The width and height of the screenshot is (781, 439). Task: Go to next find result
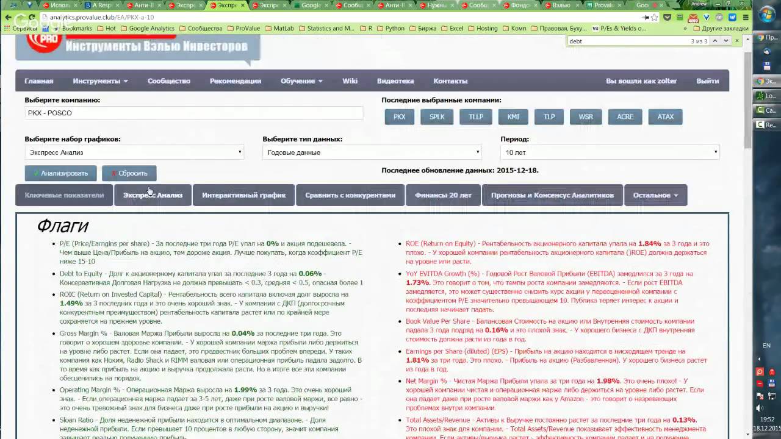tap(726, 41)
